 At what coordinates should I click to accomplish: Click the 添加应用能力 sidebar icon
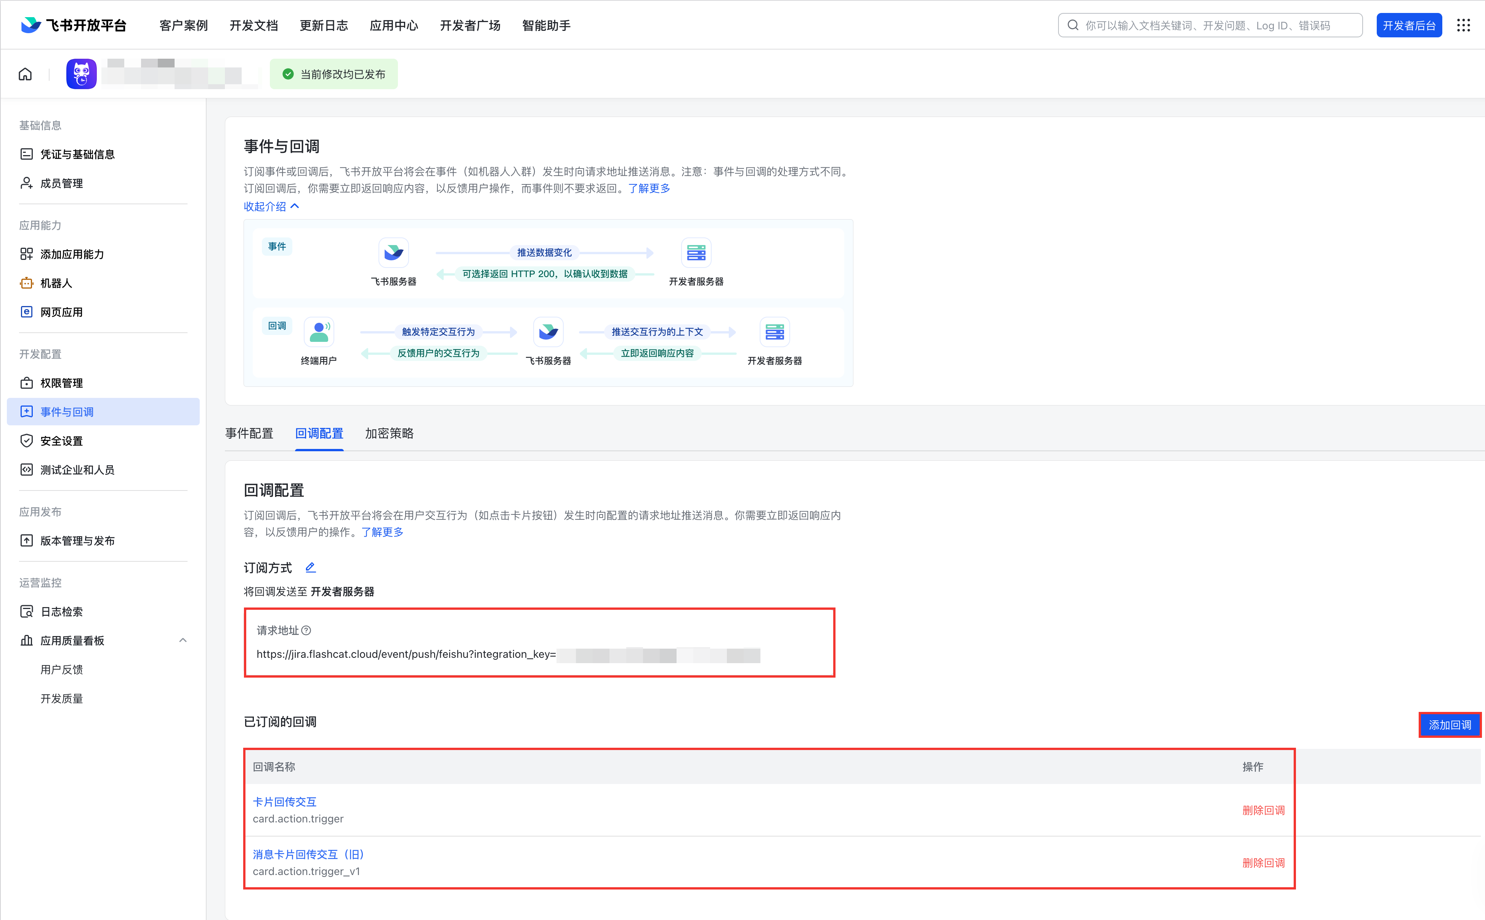coord(26,254)
